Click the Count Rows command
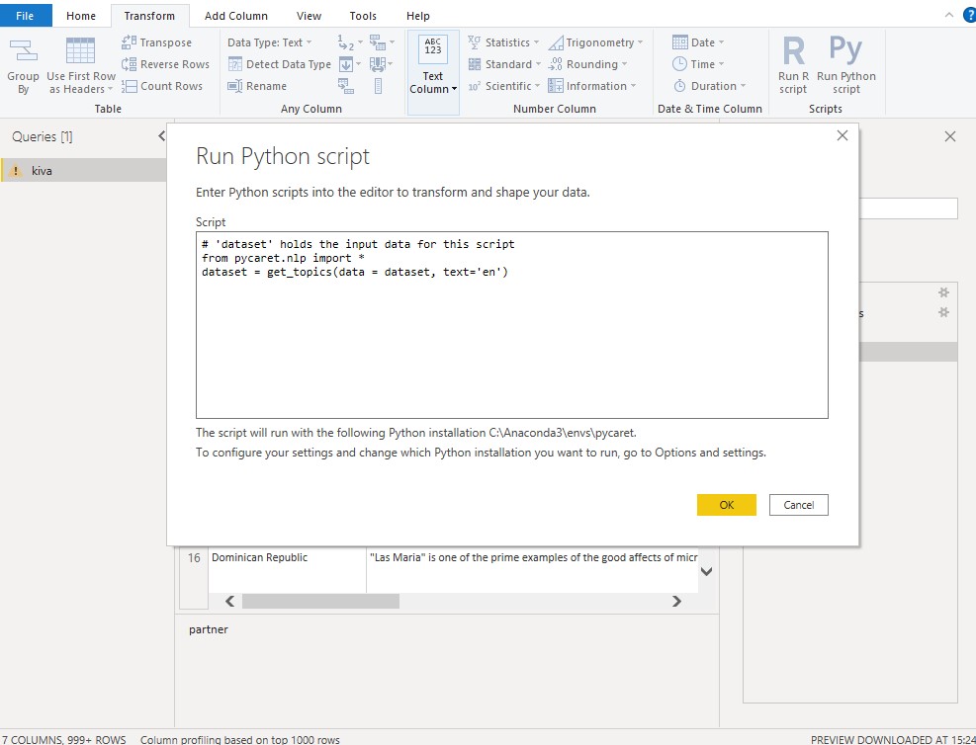976x745 pixels. 162,86
